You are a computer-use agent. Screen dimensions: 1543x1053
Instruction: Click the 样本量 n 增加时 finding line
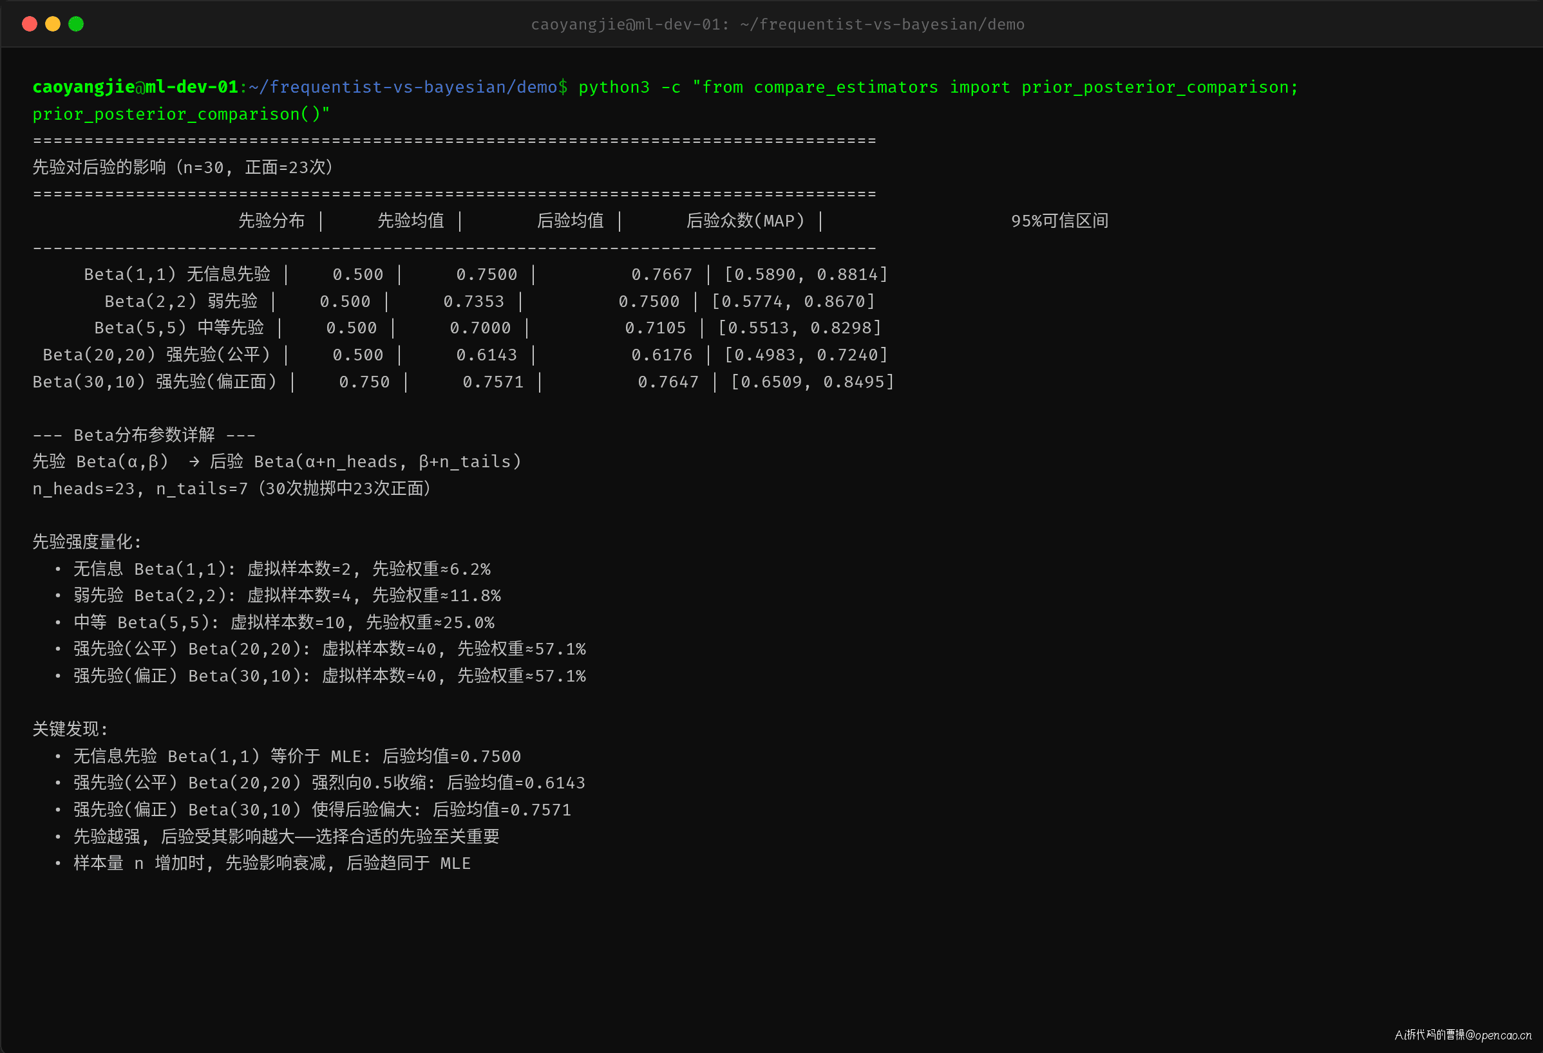[x=272, y=863]
